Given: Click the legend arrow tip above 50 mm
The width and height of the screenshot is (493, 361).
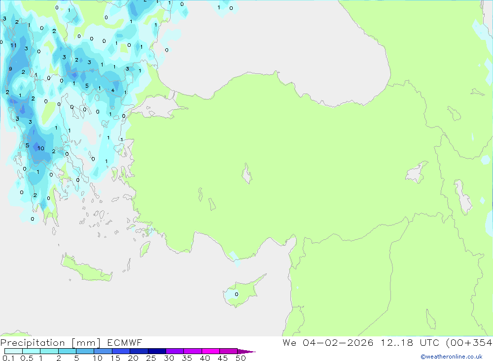Looking at the screenshot, I should [x=246, y=352].
